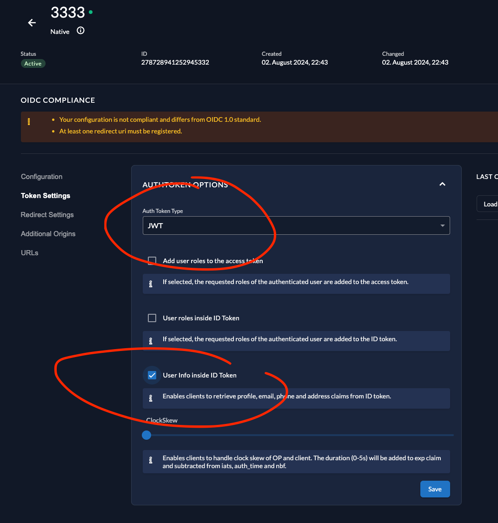Click the ClockSkew slider track
The image size is (498, 523).
[298, 435]
